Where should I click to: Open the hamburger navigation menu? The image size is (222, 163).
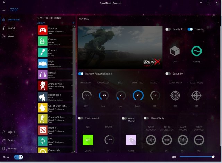tap(4, 10)
